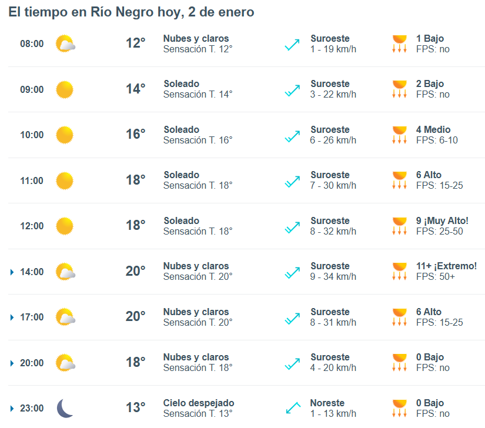Click the crescent moon icon at 23:00

65,408
